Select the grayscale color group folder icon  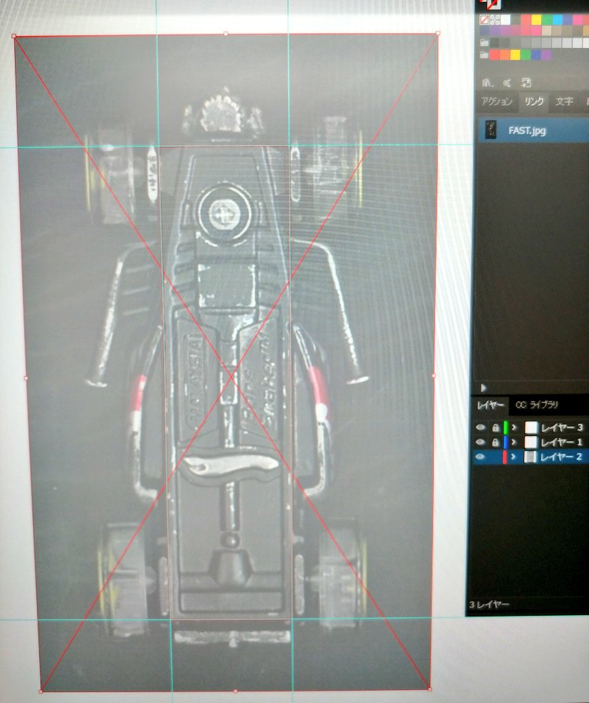coord(484,43)
